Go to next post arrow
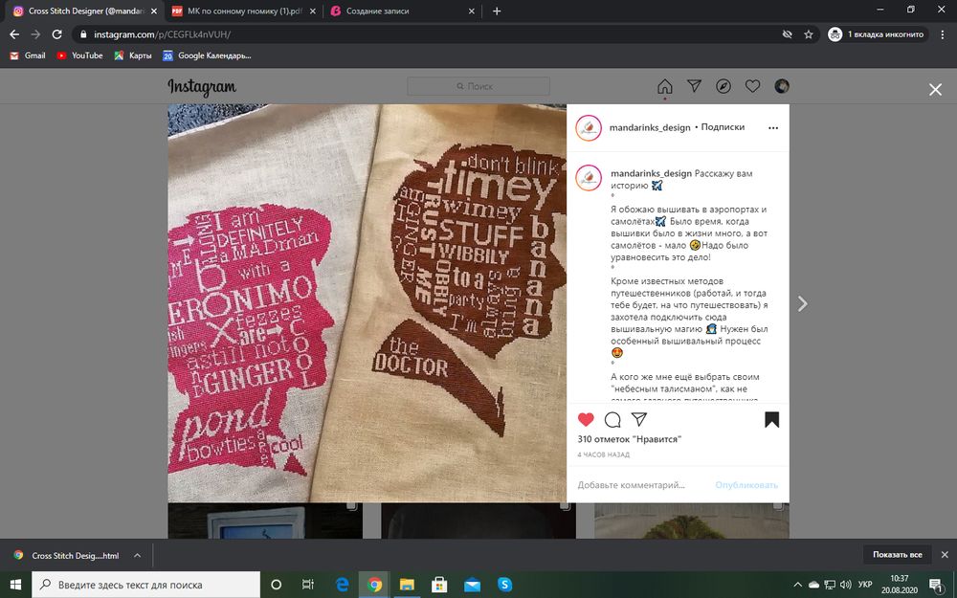Viewport: 957px width, 598px height. tap(802, 303)
